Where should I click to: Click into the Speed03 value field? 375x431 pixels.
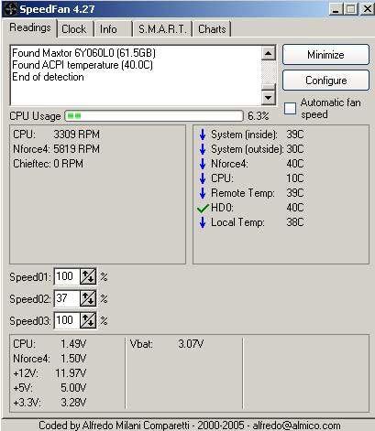pyautogui.click(x=67, y=320)
